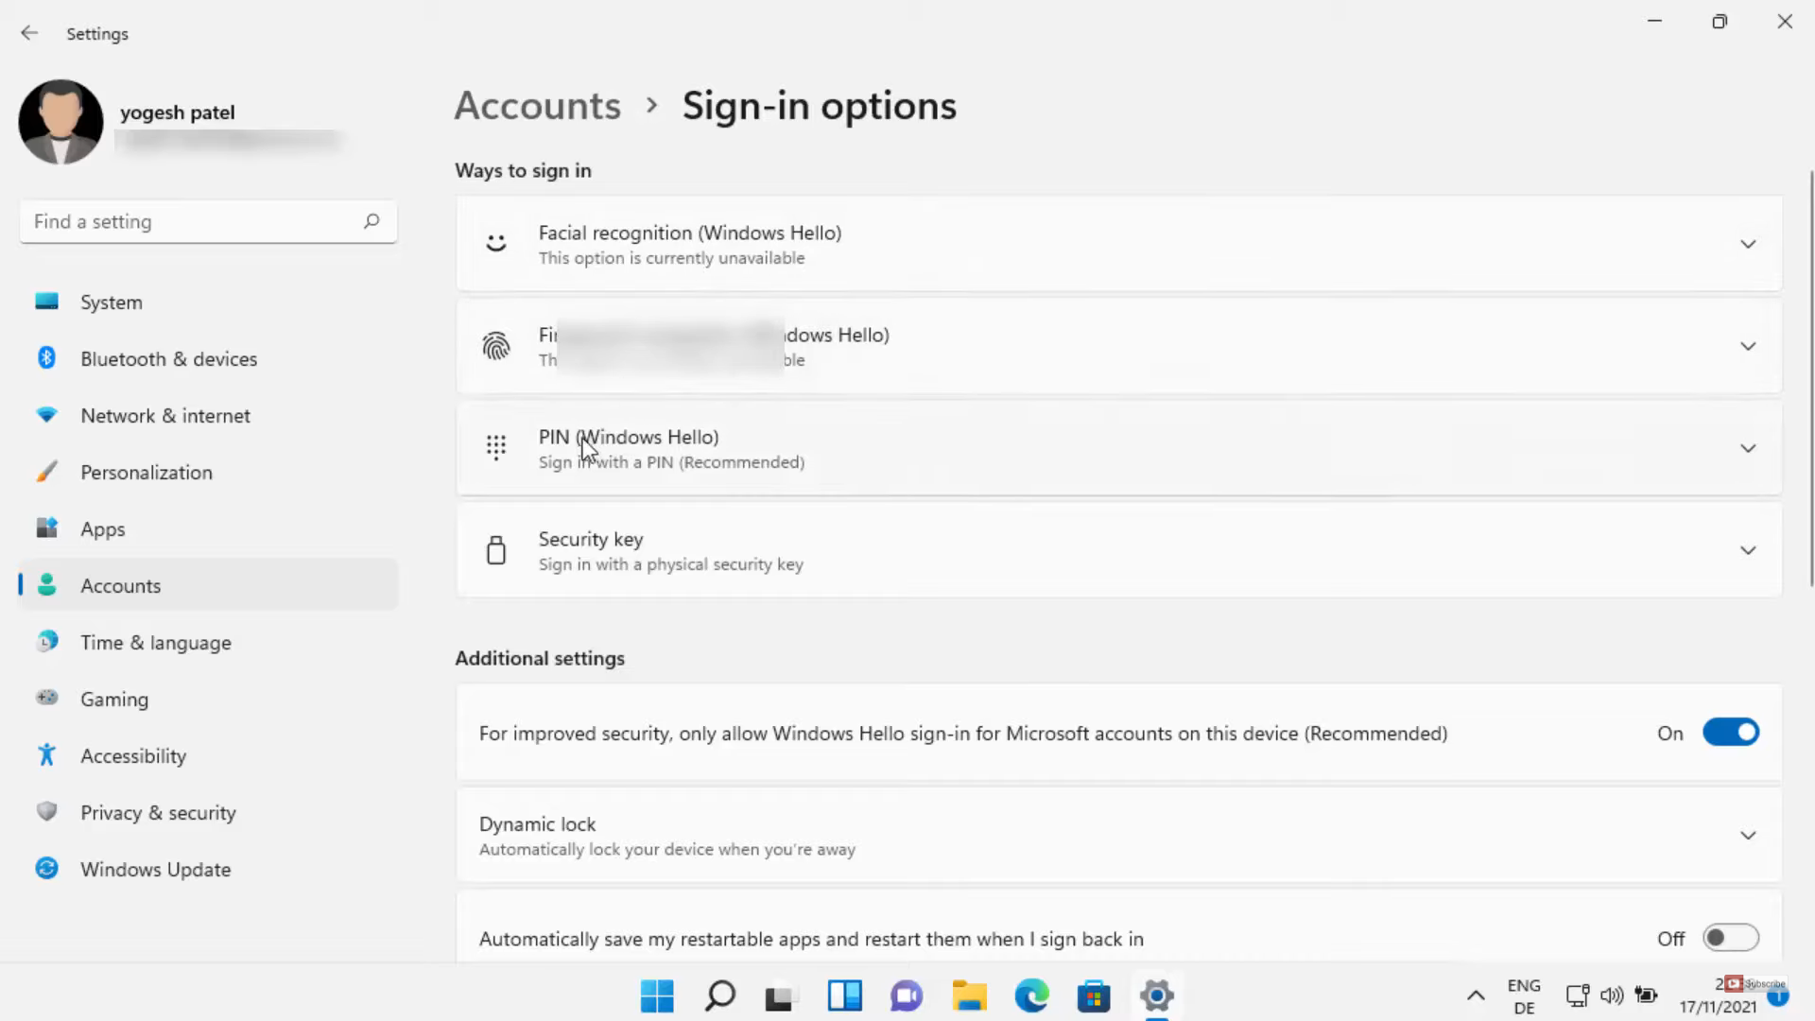Turn off Windows Hello only sign-in toggle
Screen dimensions: 1815x1021
pyautogui.click(x=1731, y=733)
